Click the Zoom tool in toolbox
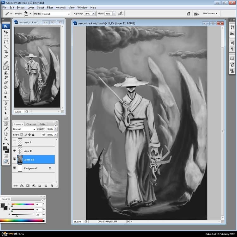Image resolution: width=237 pixels, height=237 pixels. click(6, 139)
